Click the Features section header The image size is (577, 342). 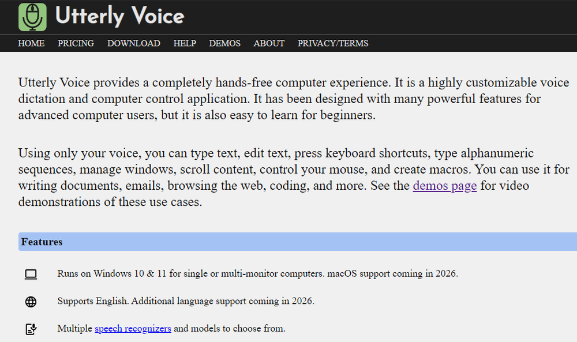tap(298, 242)
